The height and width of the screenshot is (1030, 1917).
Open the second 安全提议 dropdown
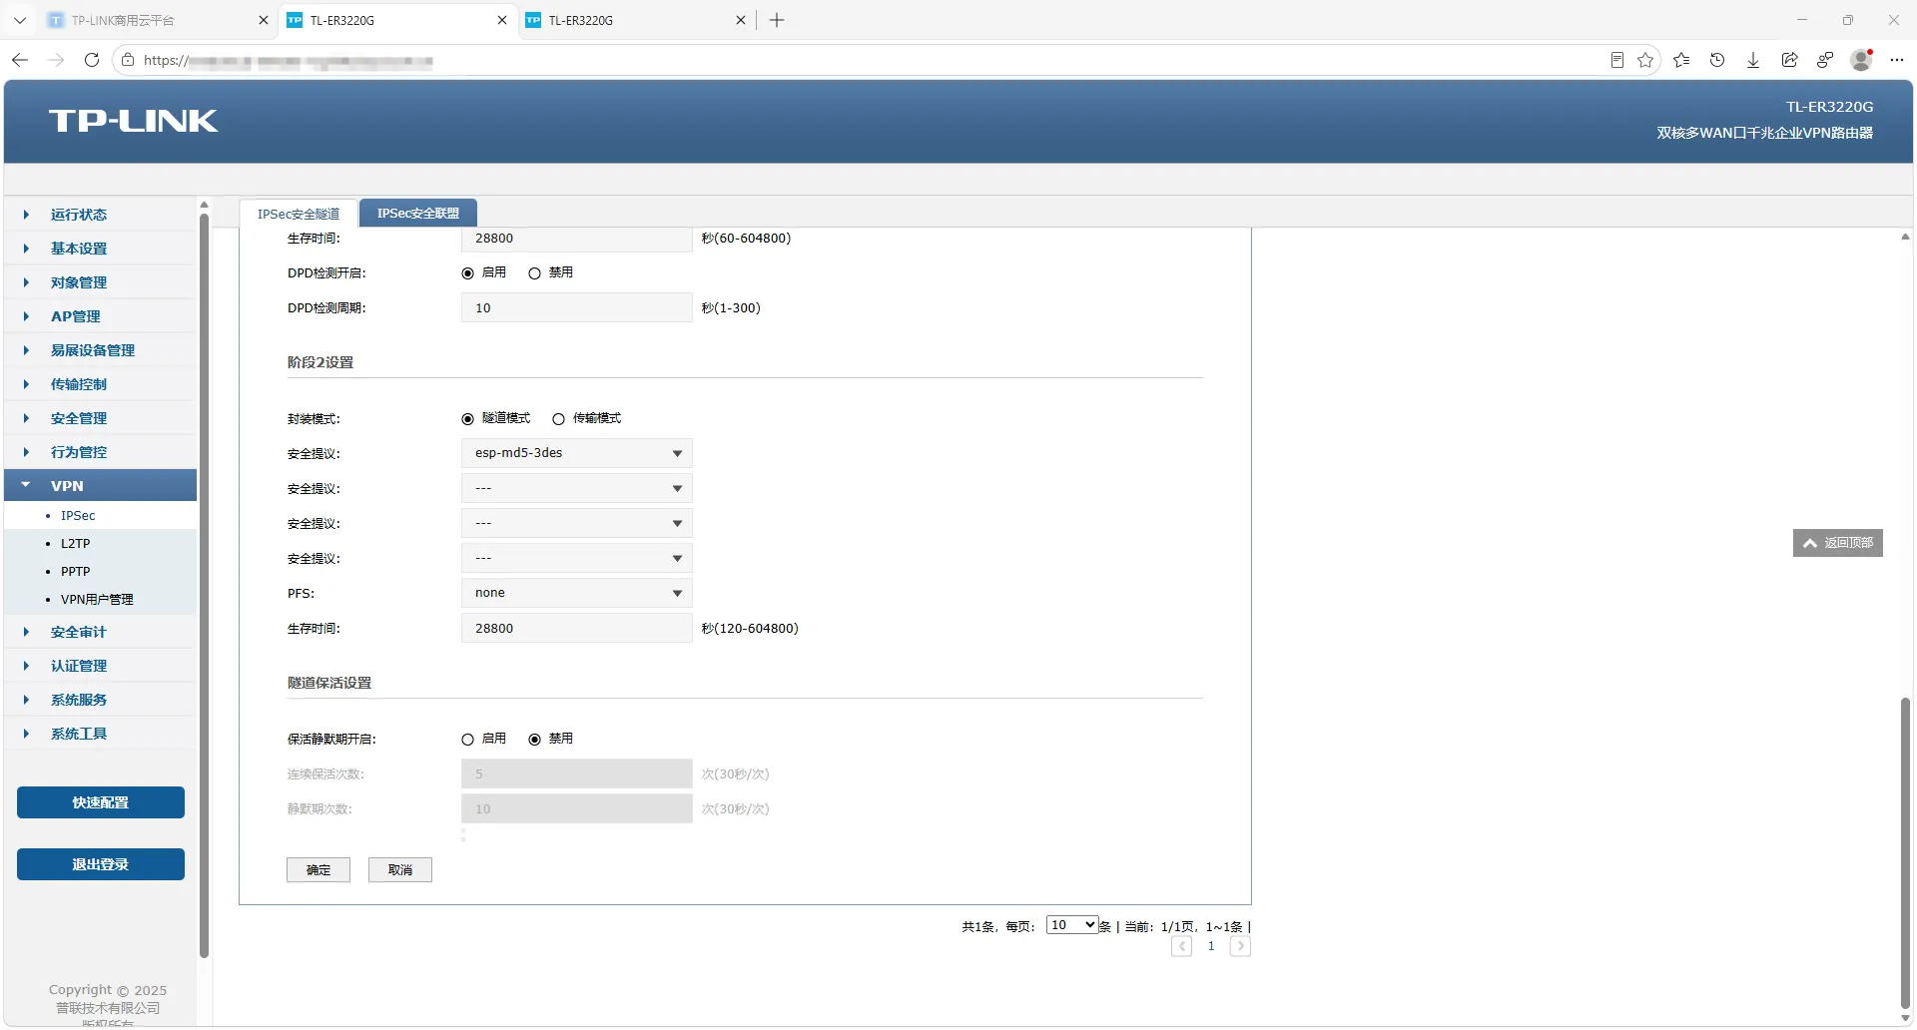point(576,488)
